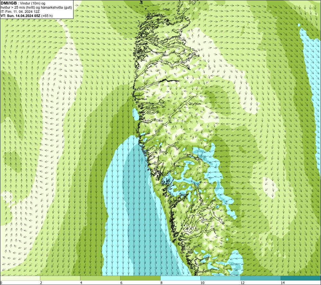Click the 'IT: Fim. 11. 04. 2024 12Z' line
The width and height of the screenshot is (321, 285).
(x=20, y=12)
